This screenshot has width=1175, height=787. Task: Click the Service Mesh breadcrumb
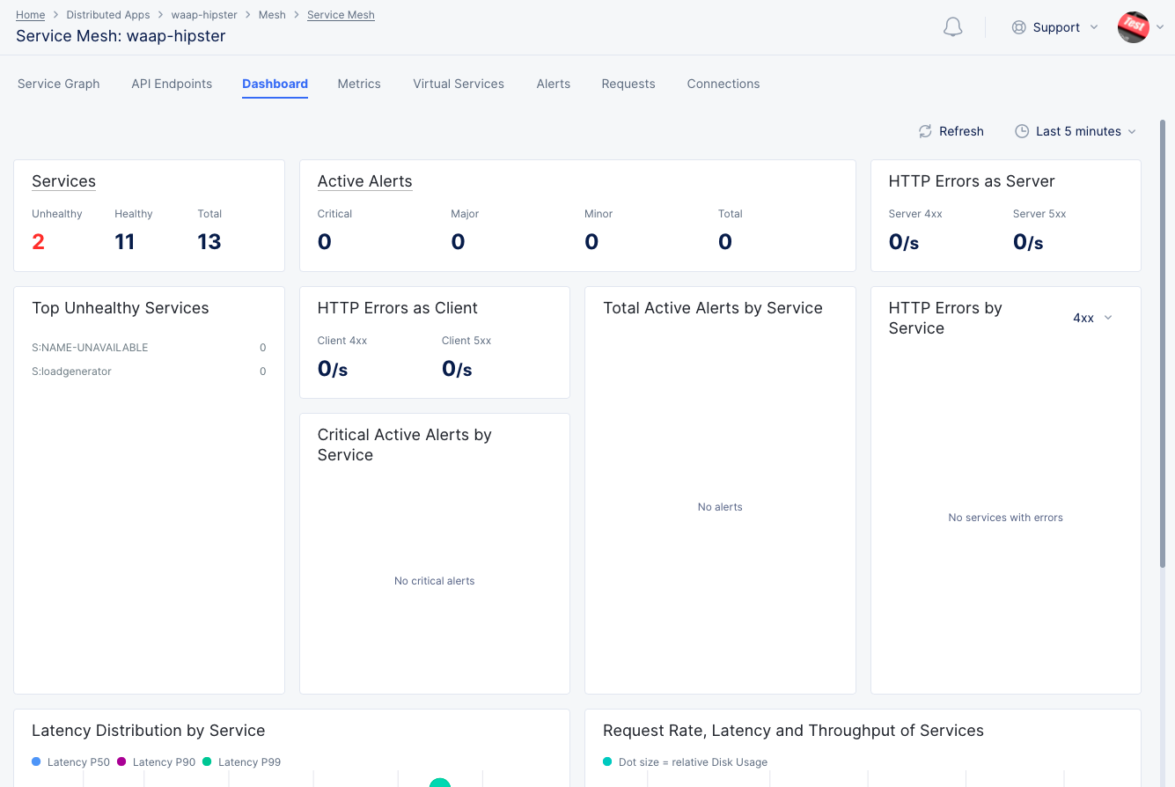click(341, 14)
